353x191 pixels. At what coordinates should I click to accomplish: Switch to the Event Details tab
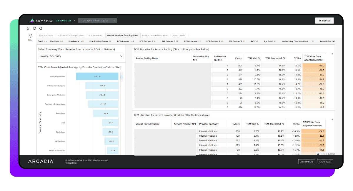pyautogui.click(x=179, y=35)
